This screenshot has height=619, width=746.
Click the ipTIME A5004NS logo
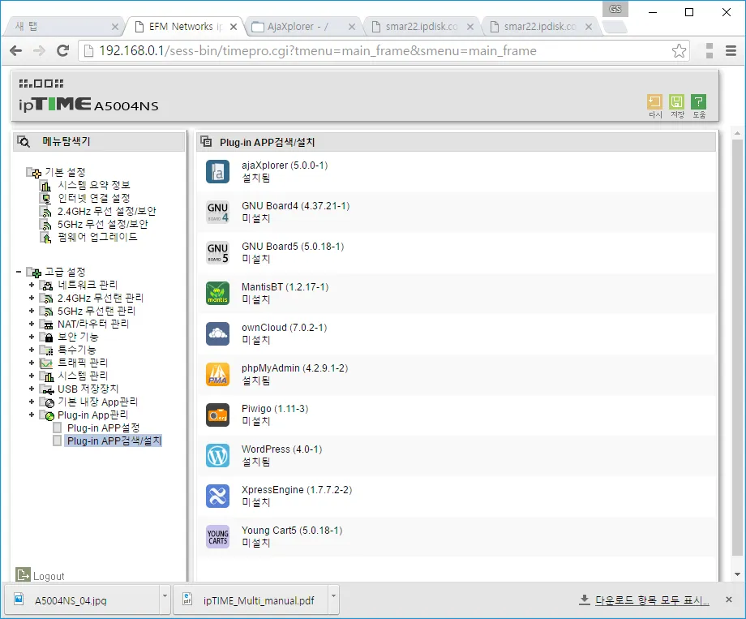pos(88,105)
